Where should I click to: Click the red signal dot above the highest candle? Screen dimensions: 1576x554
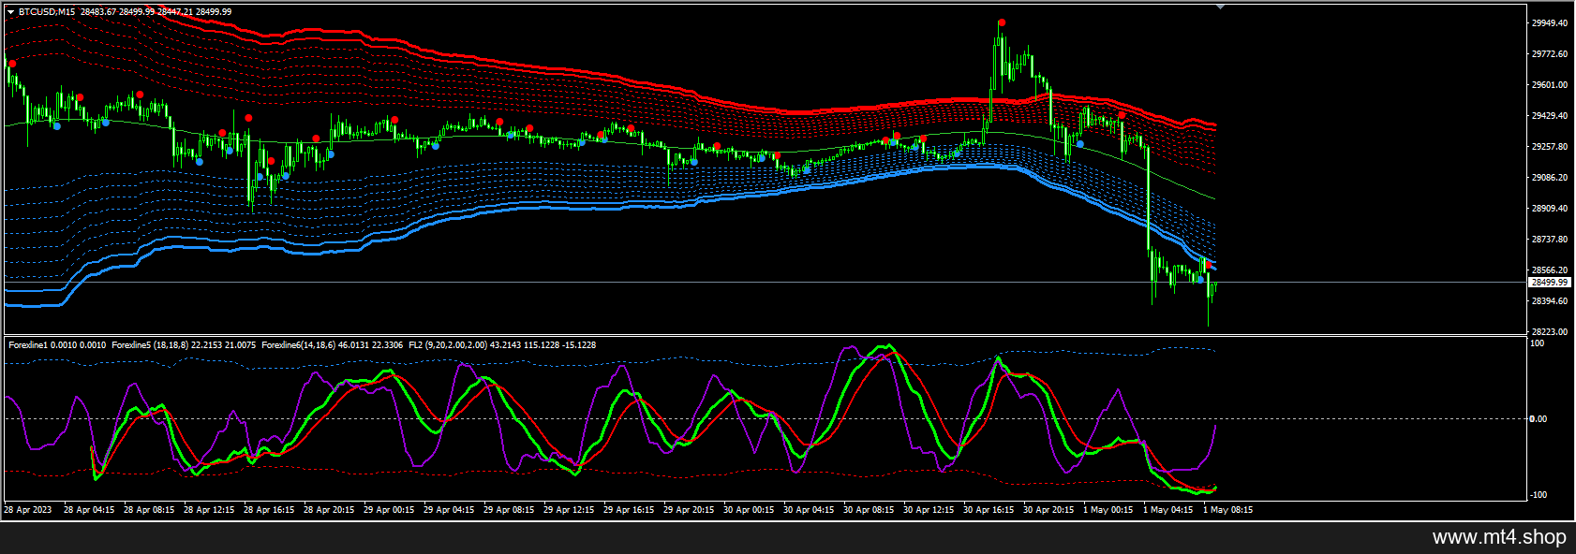tap(1002, 22)
